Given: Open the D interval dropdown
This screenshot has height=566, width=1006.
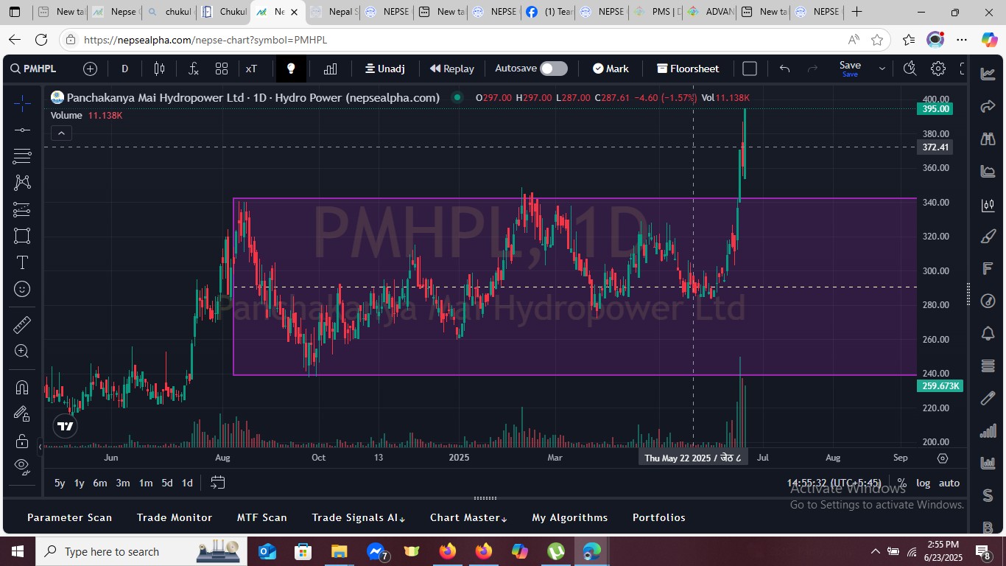Looking at the screenshot, I should point(125,69).
